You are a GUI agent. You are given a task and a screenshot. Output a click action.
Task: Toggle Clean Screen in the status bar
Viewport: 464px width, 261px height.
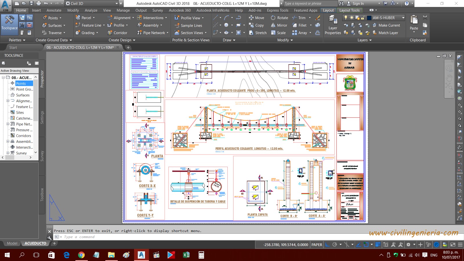[x=453, y=244]
